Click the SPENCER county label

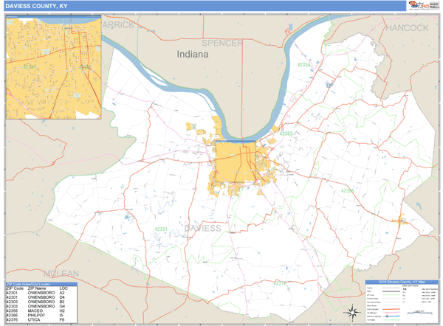222,43
